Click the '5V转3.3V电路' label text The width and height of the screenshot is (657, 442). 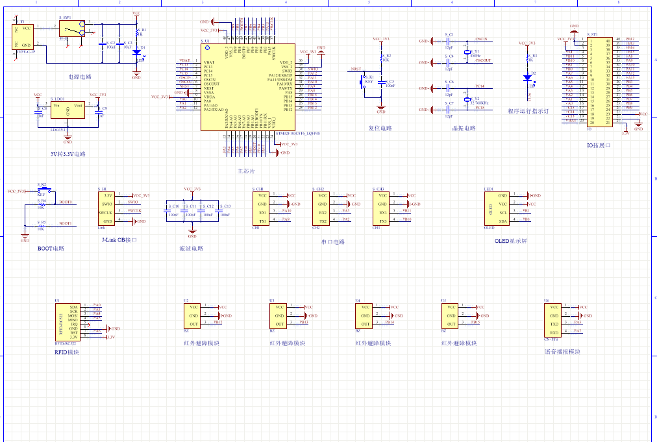click(x=68, y=154)
